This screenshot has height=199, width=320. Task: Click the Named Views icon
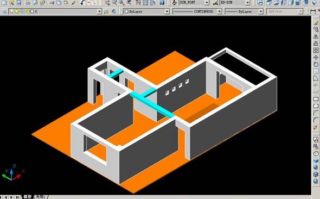(260, 3)
